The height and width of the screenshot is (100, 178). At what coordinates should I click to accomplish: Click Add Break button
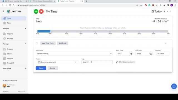(x=63, y=43)
